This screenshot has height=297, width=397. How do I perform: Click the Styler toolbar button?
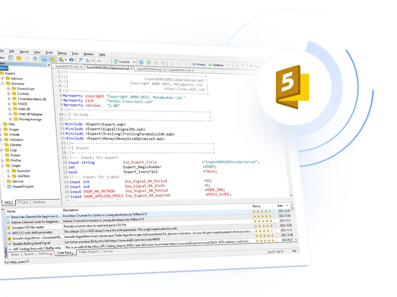[x=254, y=66]
